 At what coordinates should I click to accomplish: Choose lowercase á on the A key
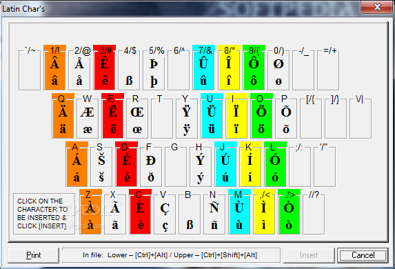point(77,177)
